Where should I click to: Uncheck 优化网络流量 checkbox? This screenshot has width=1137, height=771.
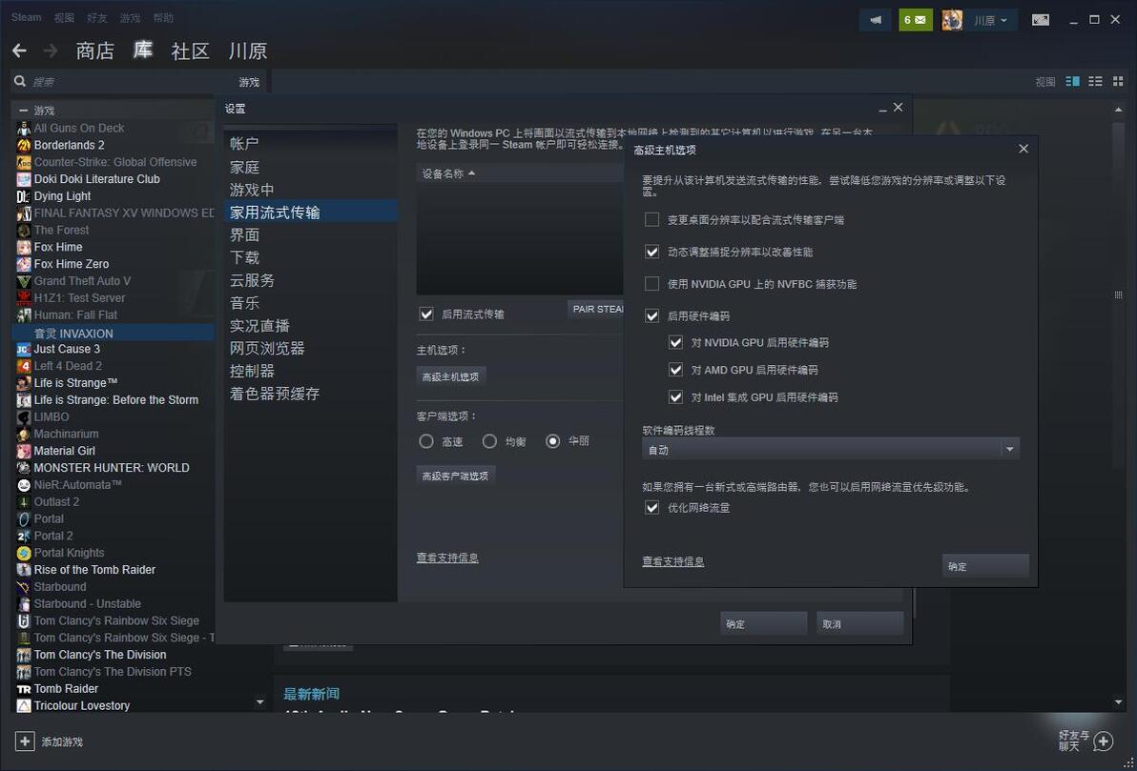(651, 507)
